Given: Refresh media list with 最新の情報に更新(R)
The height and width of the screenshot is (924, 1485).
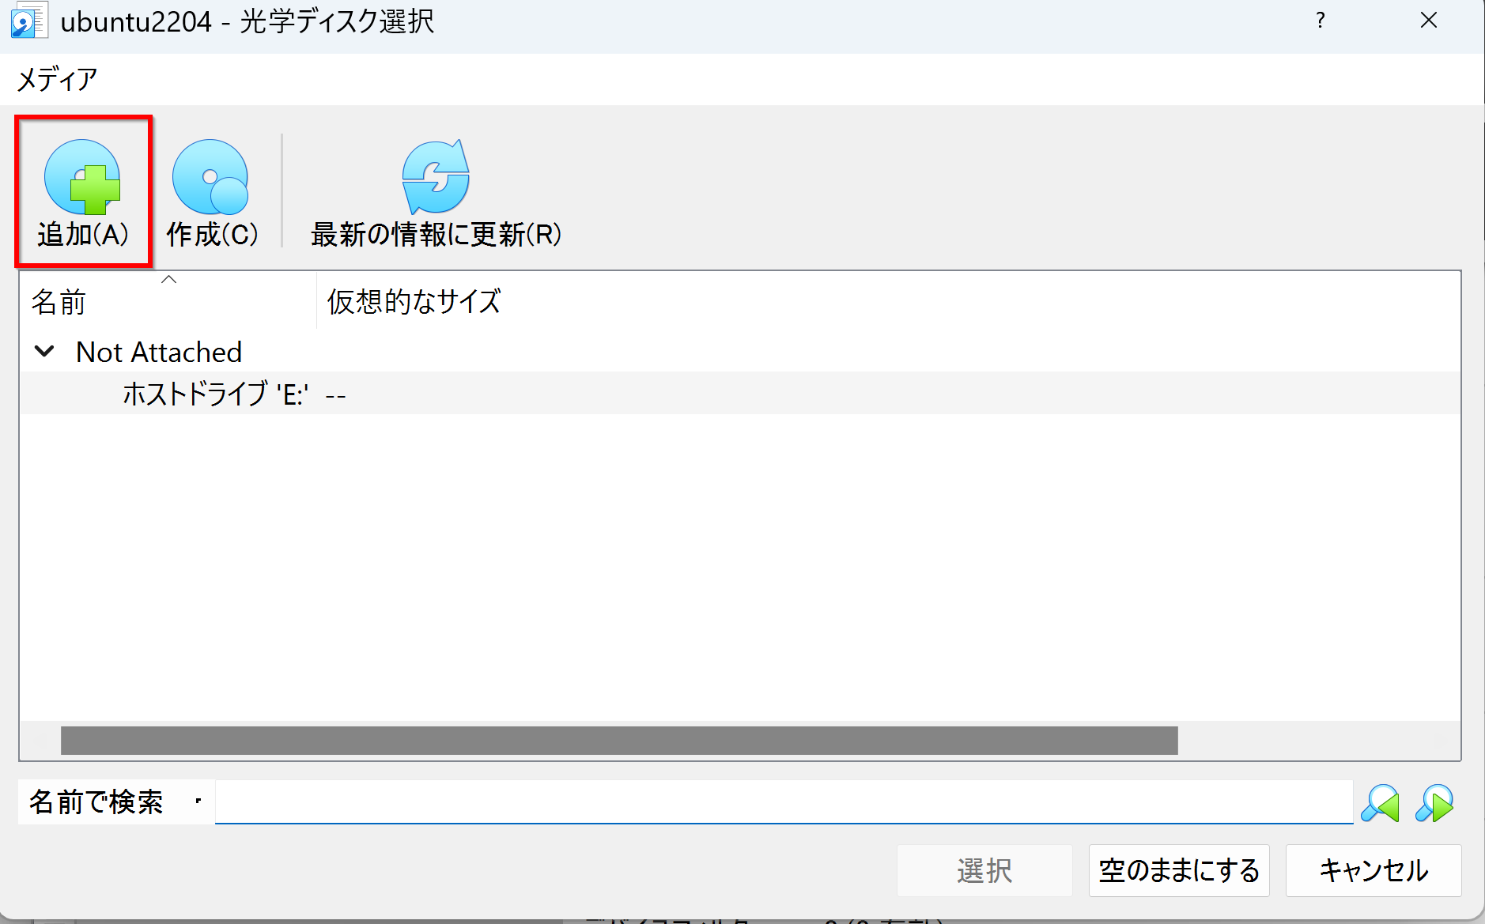Looking at the screenshot, I should click(x=436, y=192).
